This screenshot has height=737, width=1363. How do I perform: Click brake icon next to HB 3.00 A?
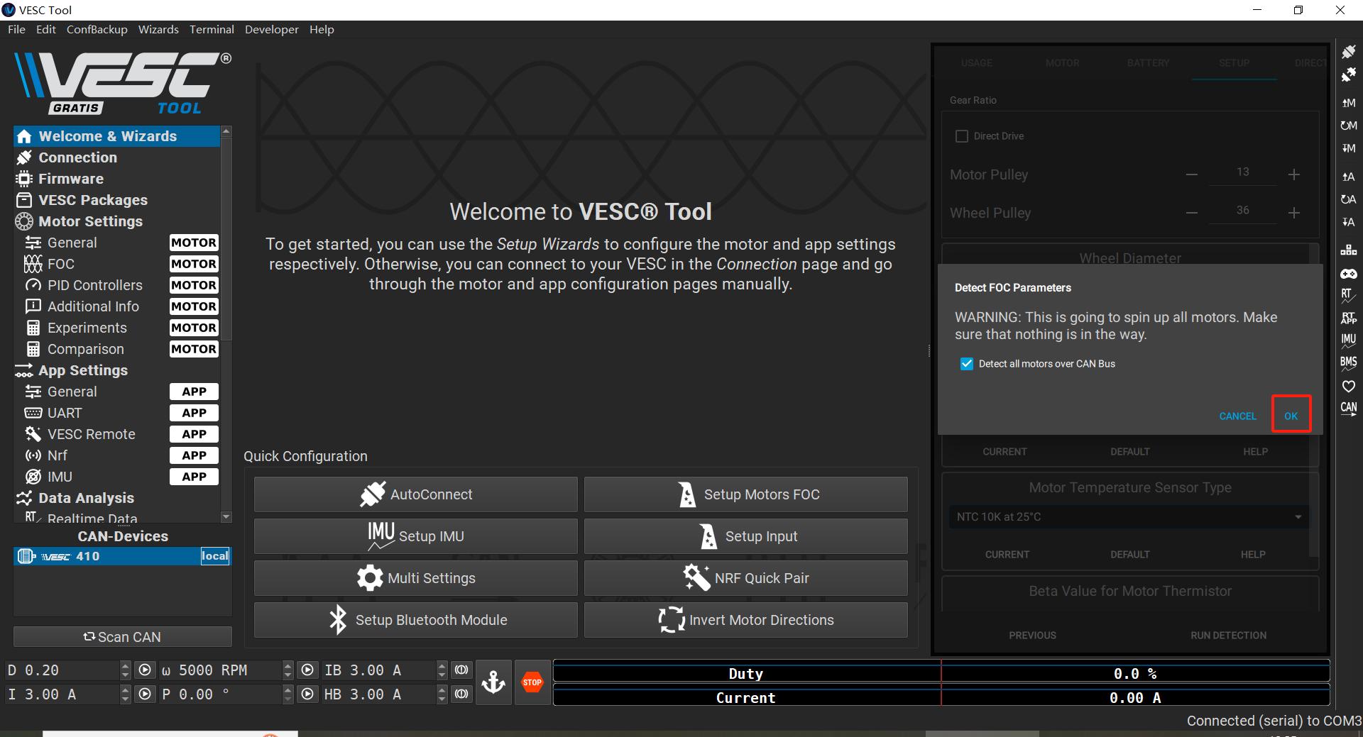click(461, 694)
